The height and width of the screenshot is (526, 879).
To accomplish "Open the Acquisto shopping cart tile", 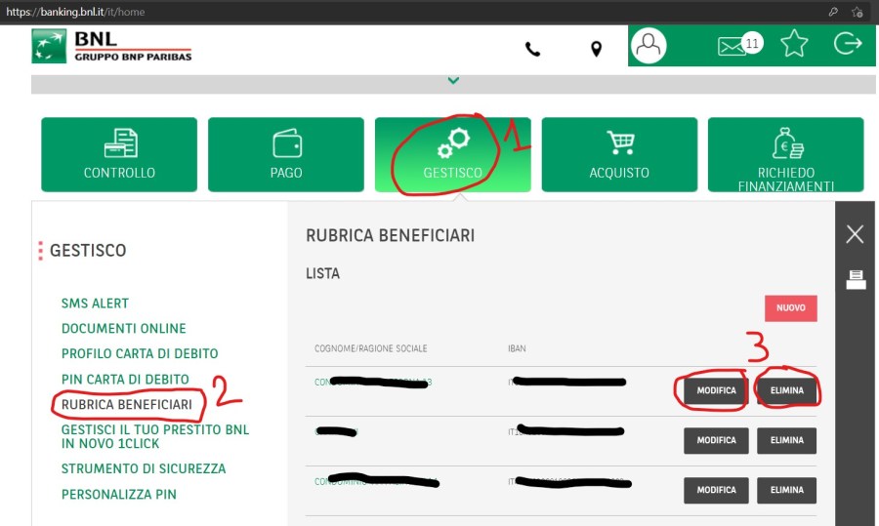I will click(619, 154).
